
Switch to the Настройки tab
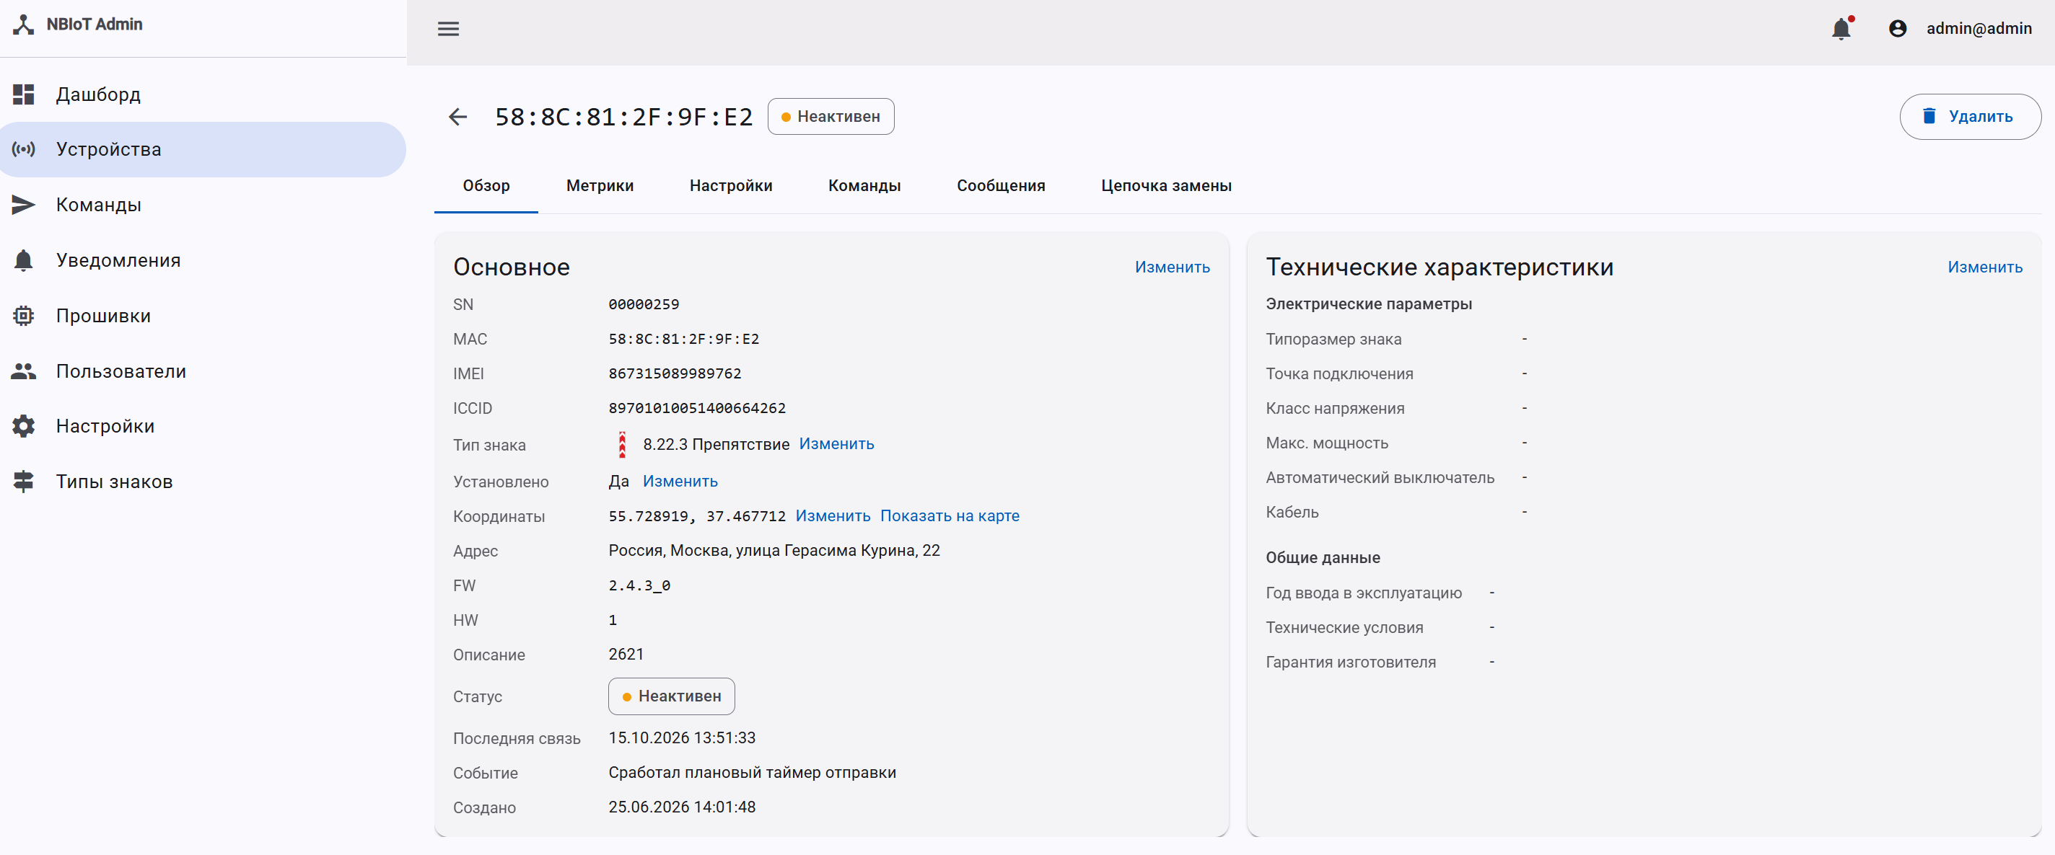731,186
